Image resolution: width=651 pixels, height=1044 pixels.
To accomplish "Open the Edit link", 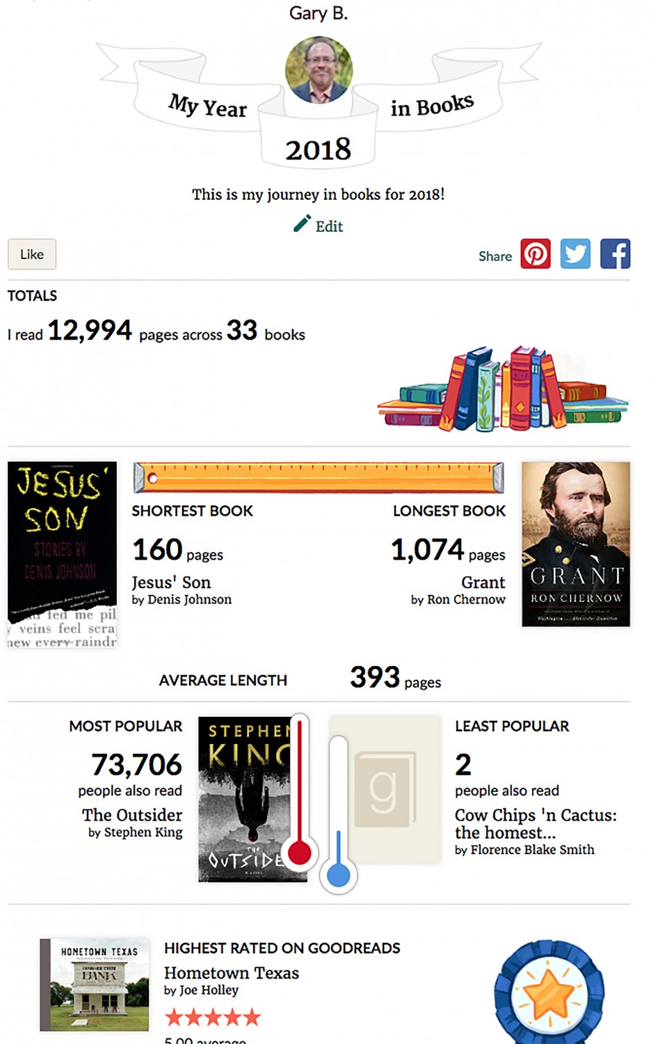I will (x=329, y=226).
